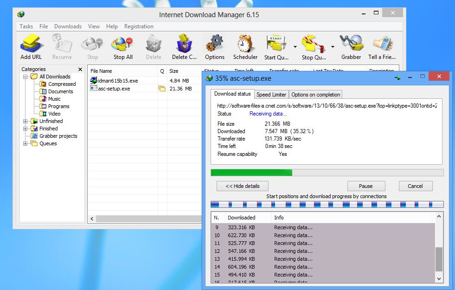This screenshot has width=455, height=290.
Task: Click the queue icon in the asc-setup.exe row
Action: click(162, 88)
